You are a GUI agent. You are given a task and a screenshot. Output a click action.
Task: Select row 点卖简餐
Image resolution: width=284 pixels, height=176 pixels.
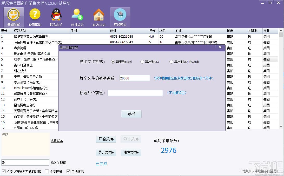pyautogui.click(x=20, y=48)
